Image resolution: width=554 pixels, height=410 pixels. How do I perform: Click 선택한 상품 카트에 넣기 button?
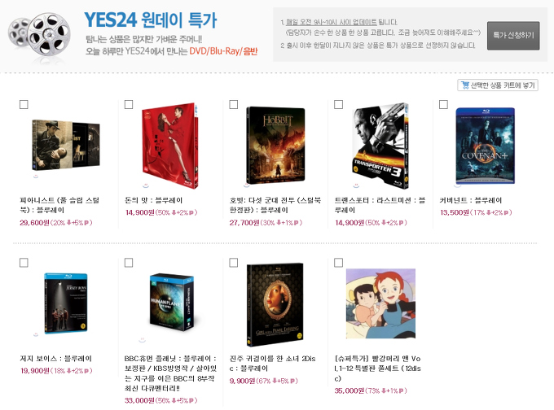(498, 85)
